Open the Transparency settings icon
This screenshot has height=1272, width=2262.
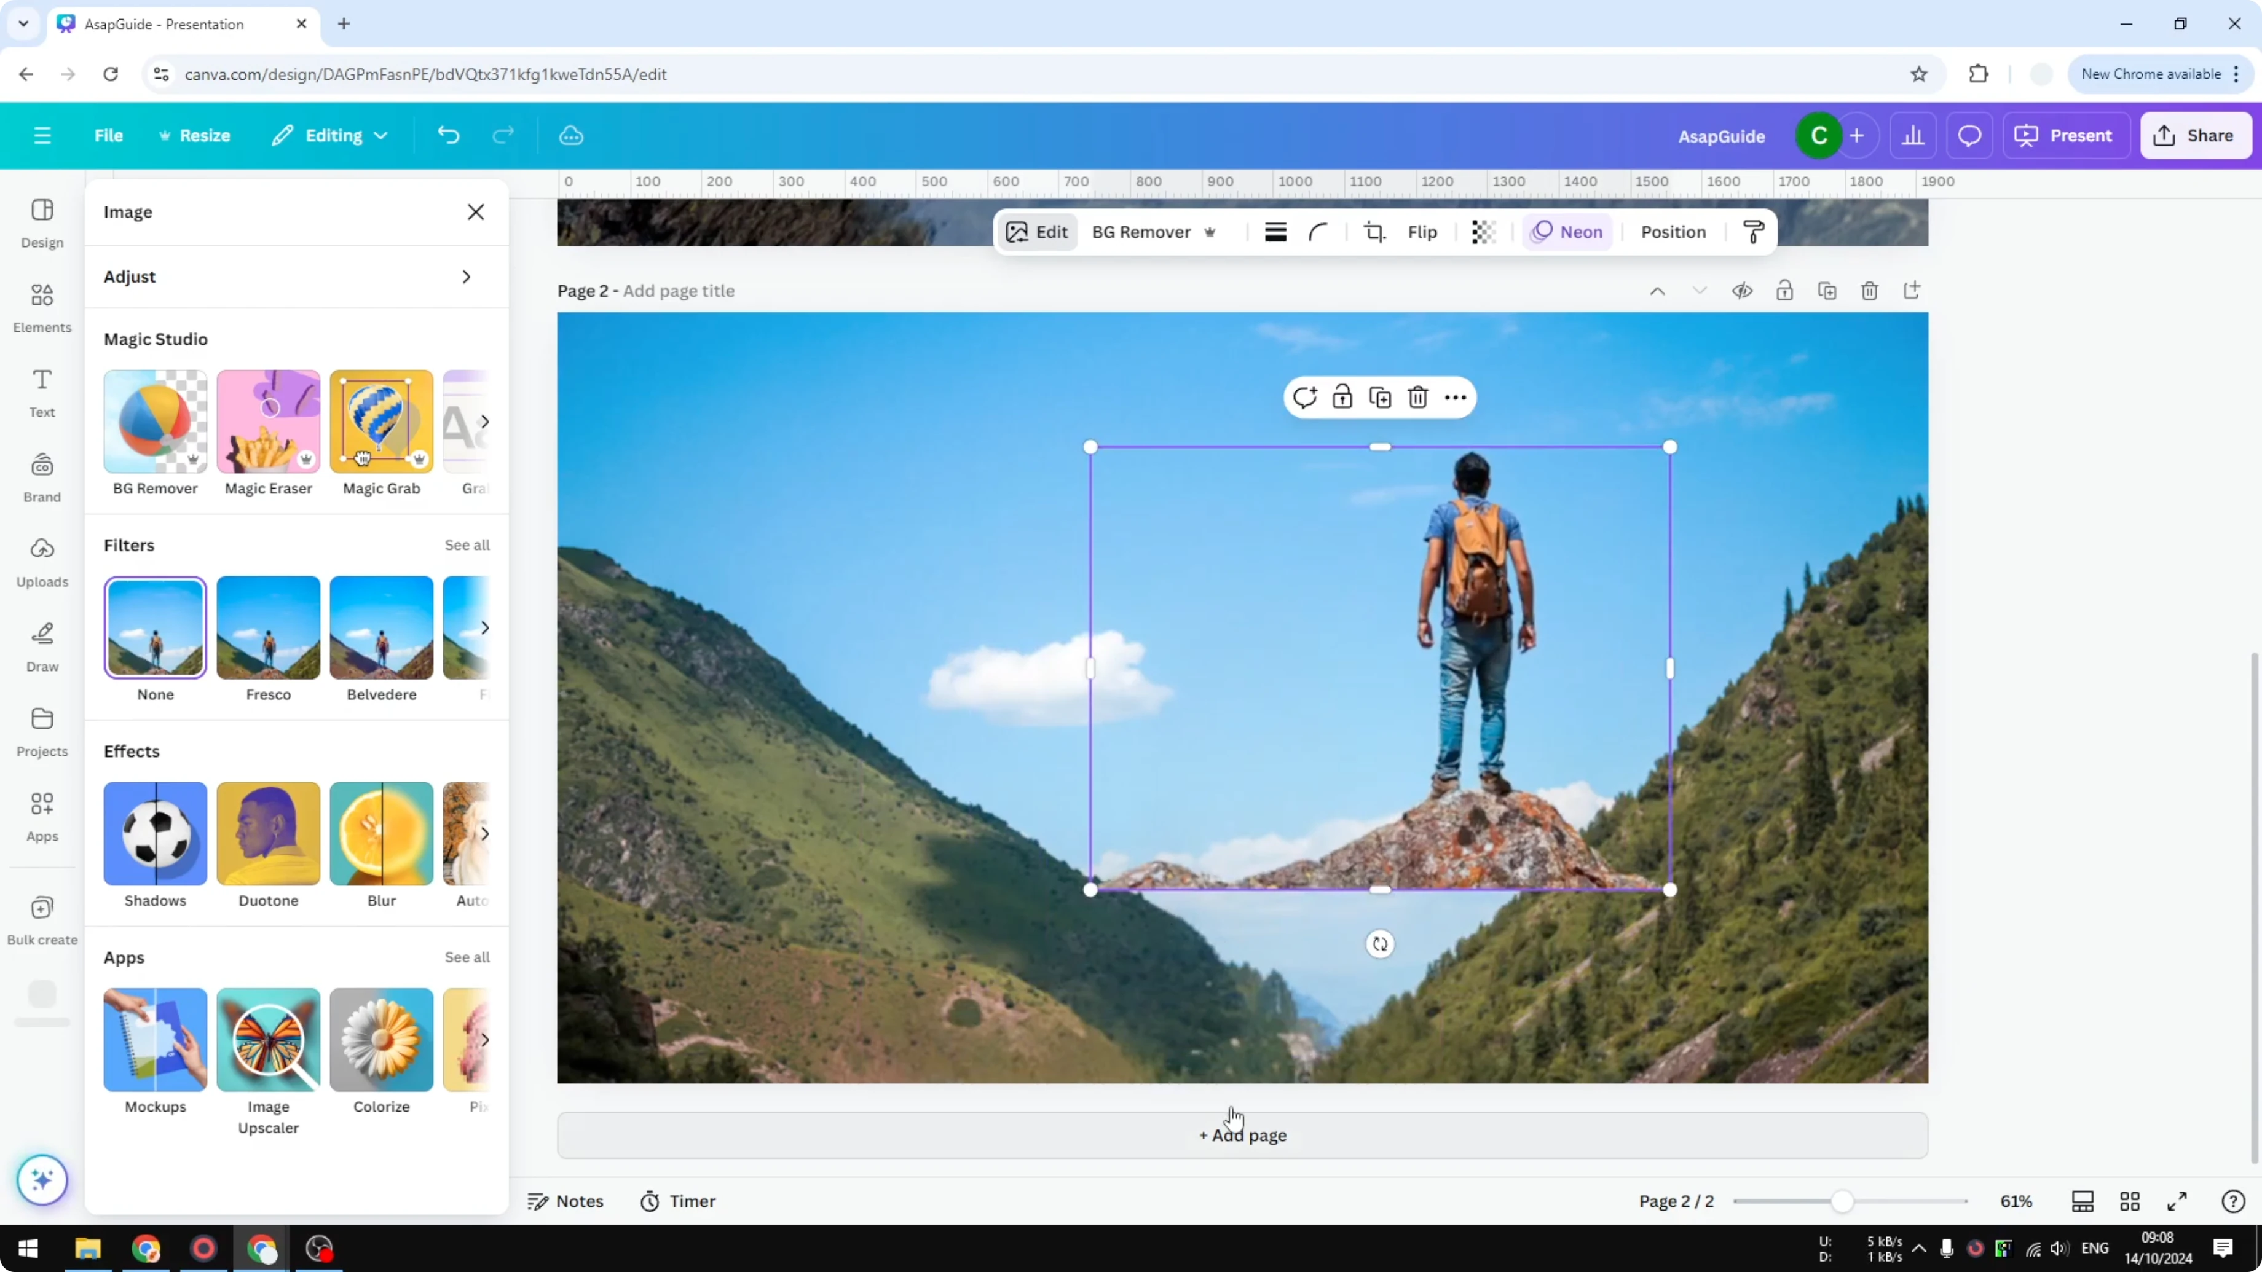coord(1483,232)
